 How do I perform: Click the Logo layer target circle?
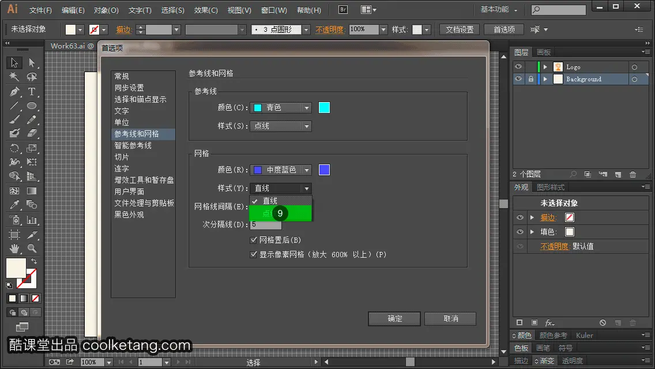point(634,67)
